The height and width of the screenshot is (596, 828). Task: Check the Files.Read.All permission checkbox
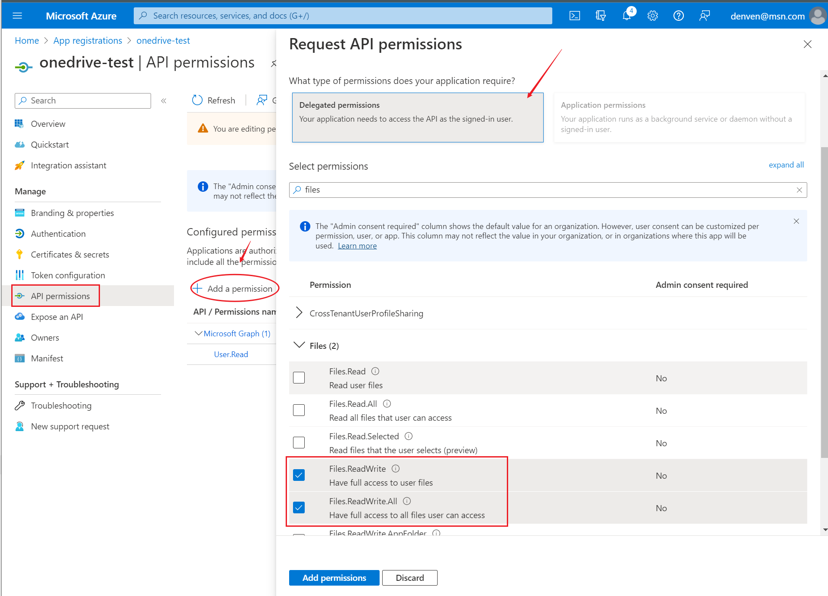click(299, 410)
